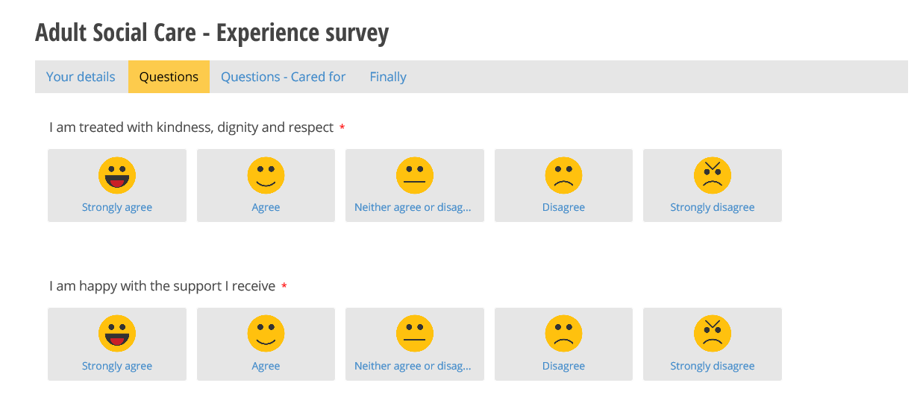
Task: Go to the 'Finally' tab
Action: (388, 77)
